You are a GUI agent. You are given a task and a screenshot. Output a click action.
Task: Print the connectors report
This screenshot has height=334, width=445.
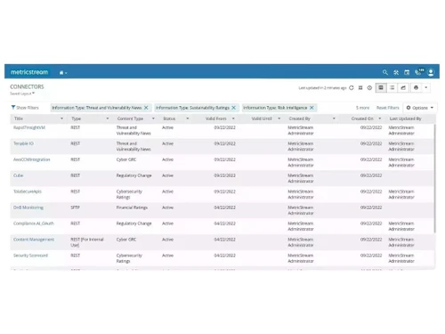pyautogui.click(x=416, y=87)
